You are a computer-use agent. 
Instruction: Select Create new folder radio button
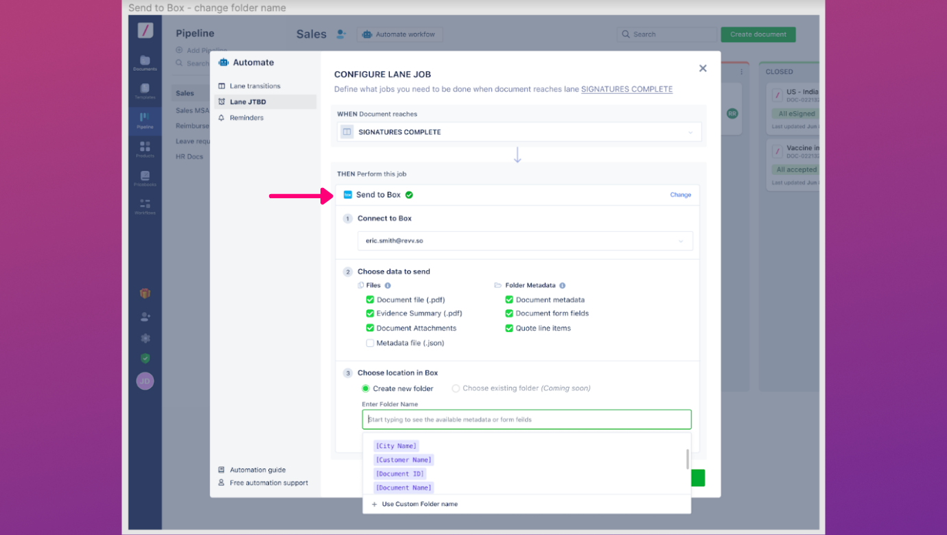pos(366,388)
